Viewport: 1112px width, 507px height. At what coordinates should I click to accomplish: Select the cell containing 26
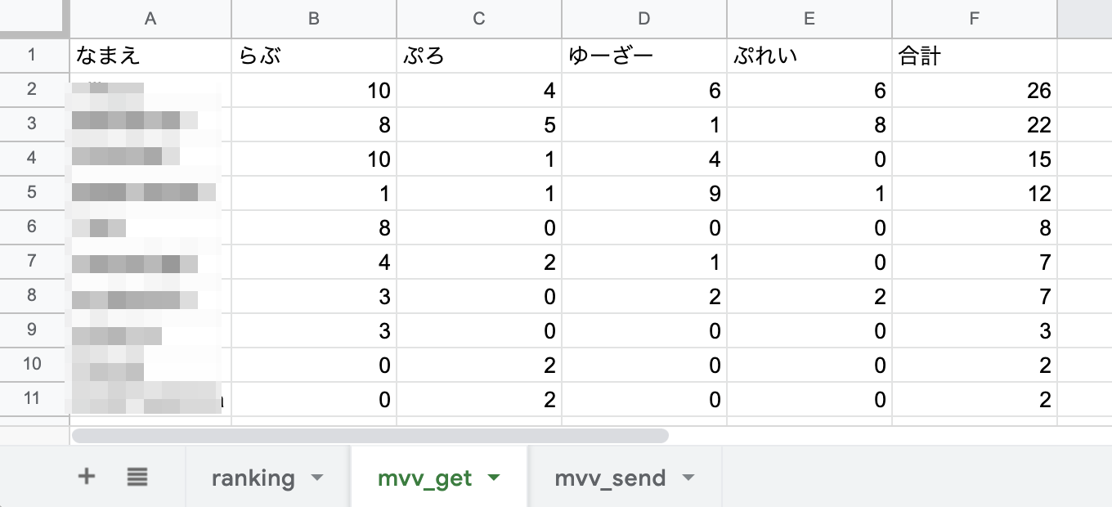pyautogui.click(x=974, y=90)
